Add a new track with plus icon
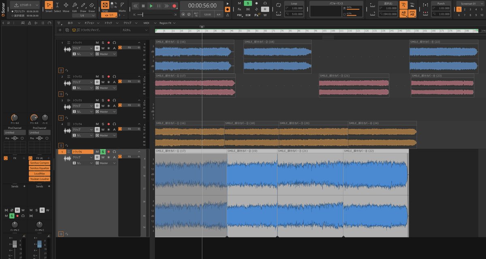 (60, 30)
